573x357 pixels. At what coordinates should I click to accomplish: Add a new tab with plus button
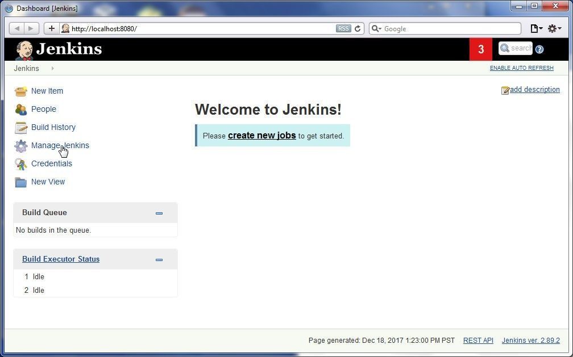[x=52, y=28]
